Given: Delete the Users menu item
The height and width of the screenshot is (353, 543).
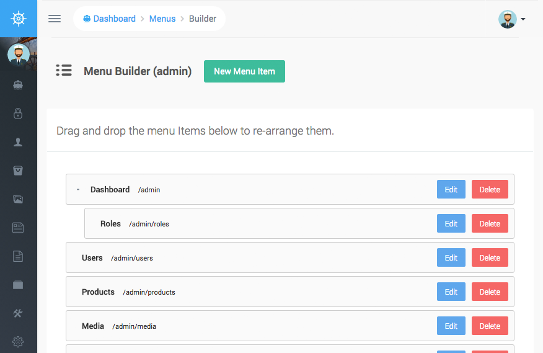Looking at the screenshot, I should [490, 257].
